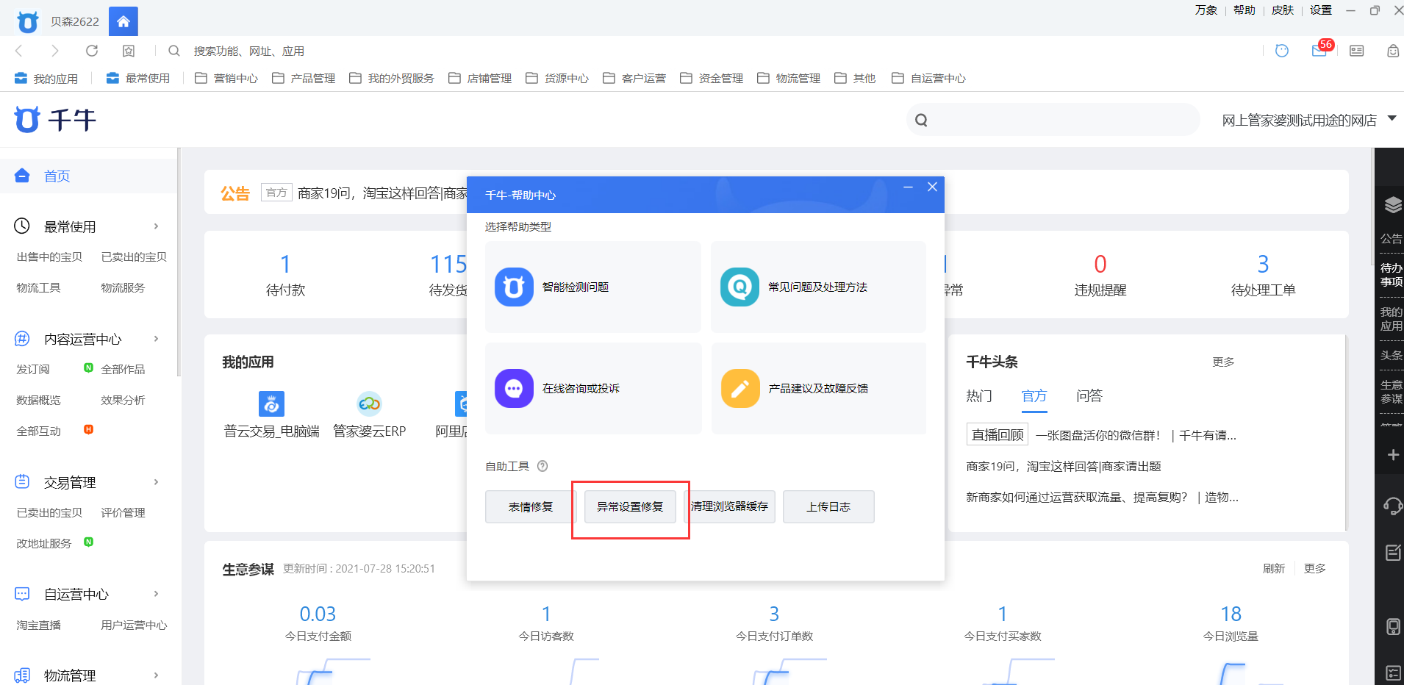The image size is (1404, 685).
Task: Switch to 问答 headlines tab
Action: (x=1089, y=396)
